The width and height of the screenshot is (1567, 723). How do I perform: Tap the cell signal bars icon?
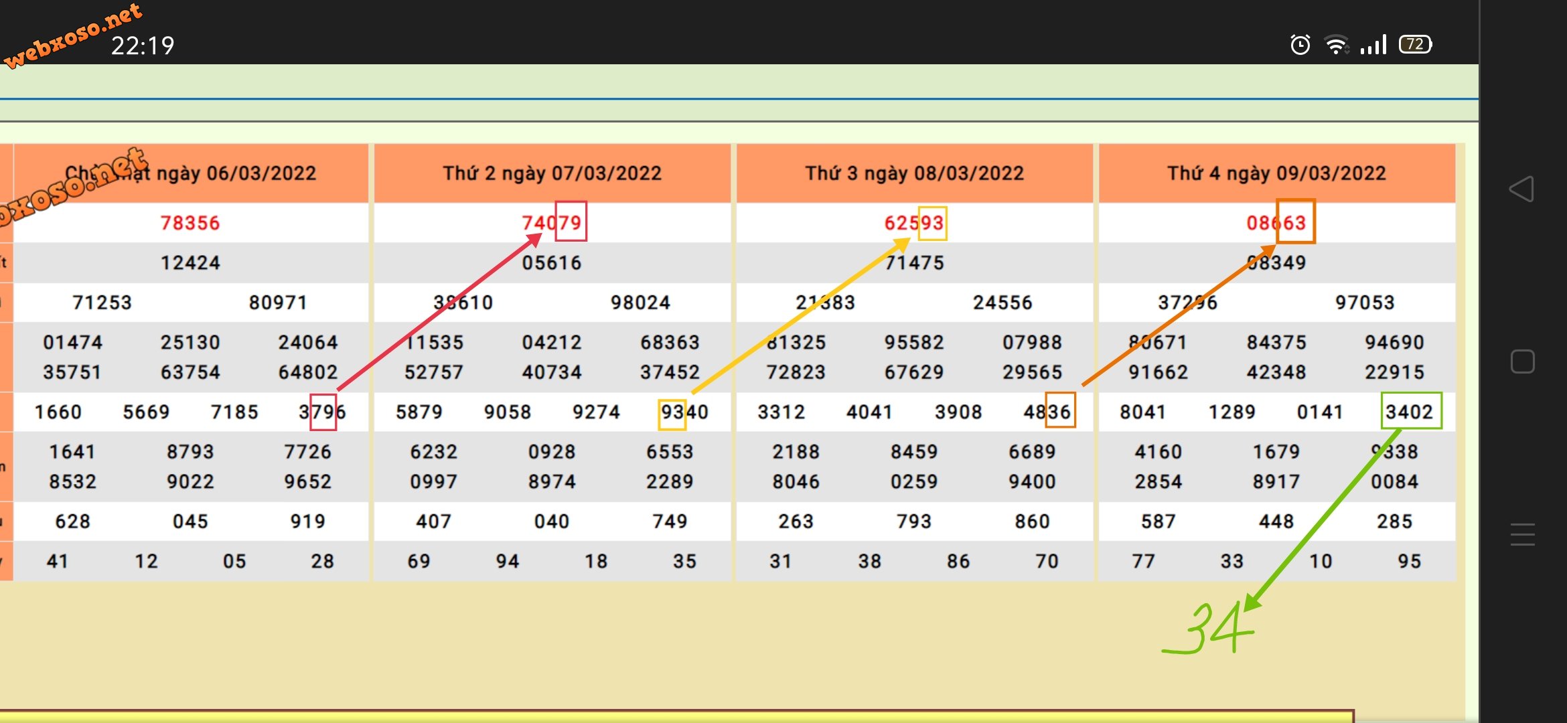pos(1373,45)
